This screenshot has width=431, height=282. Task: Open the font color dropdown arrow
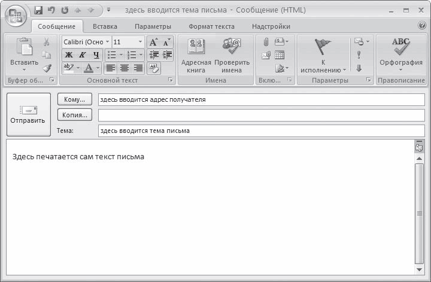point(98,68)
